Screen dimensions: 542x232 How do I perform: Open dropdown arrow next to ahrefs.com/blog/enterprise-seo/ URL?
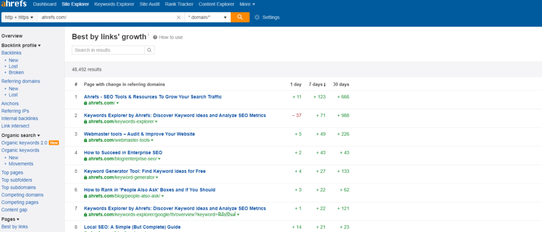pos(159,159)
